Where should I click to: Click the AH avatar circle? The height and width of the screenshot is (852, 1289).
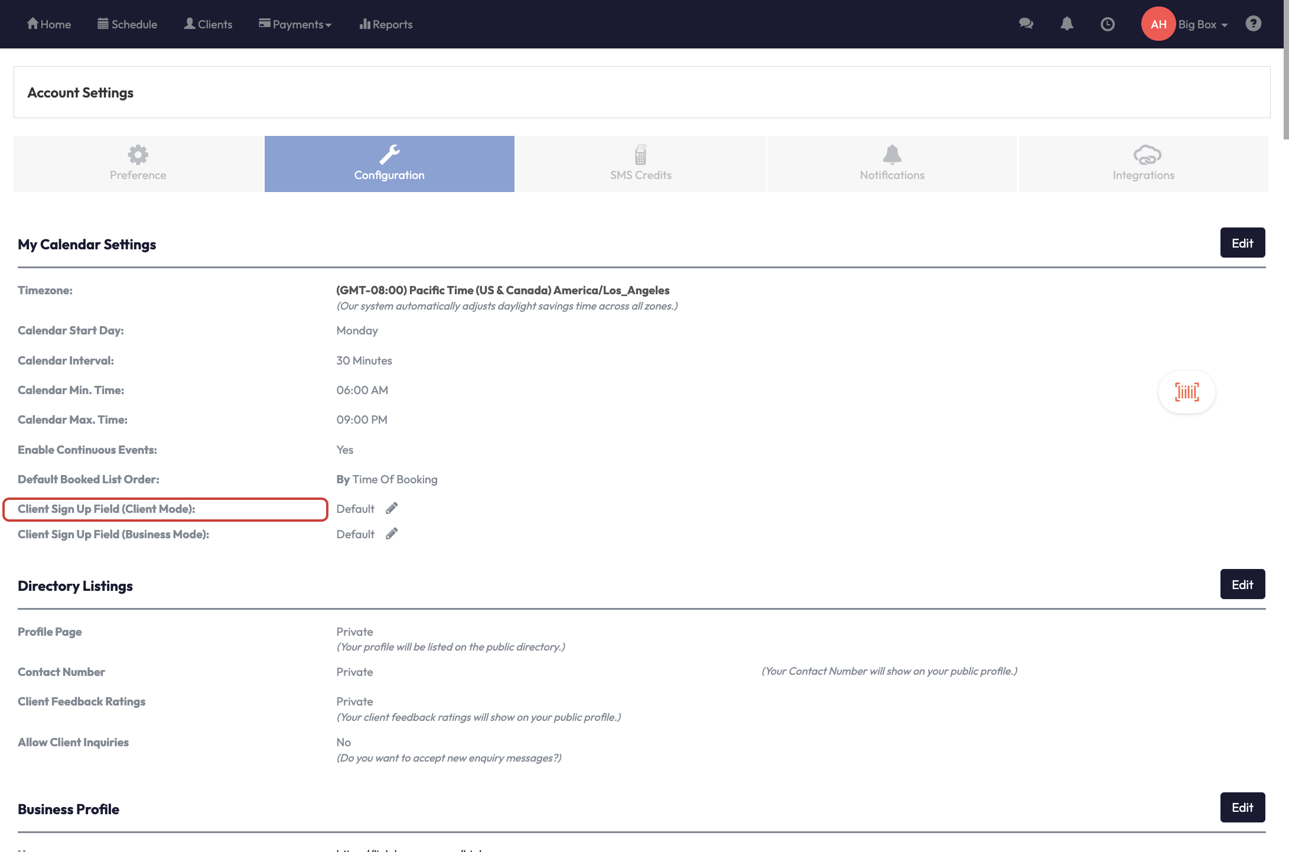(x=1158, y=24)
